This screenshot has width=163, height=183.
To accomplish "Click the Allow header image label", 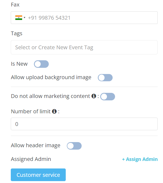I will click(x=36, y=146).
